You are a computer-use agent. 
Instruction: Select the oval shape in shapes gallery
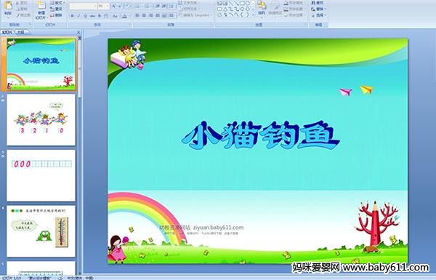click(x=248, y=4)
